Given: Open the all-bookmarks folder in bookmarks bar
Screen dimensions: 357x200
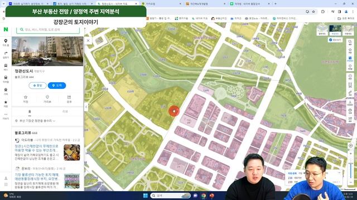Looking at the screenshot, I should click(x=346, y=18).
